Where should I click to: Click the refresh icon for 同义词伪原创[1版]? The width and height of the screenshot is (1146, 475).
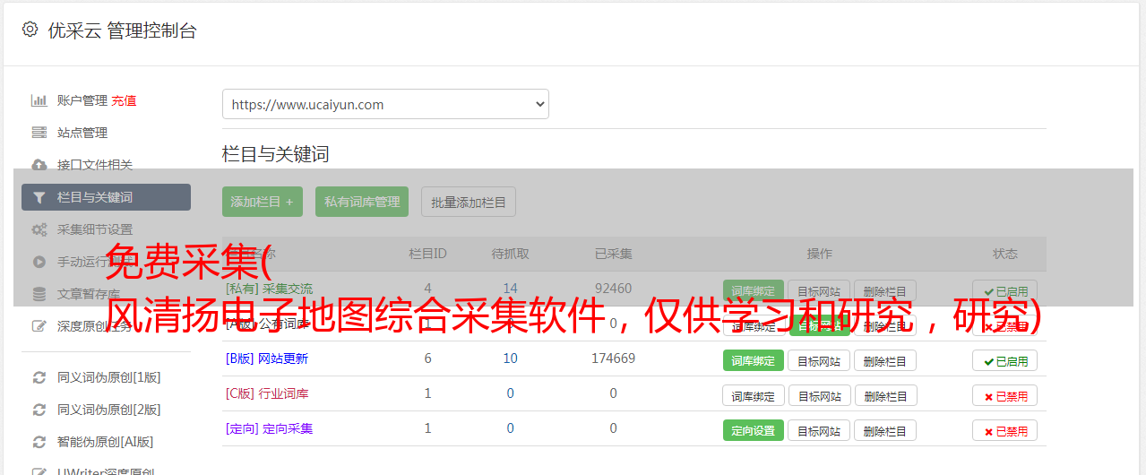(39, 377)
